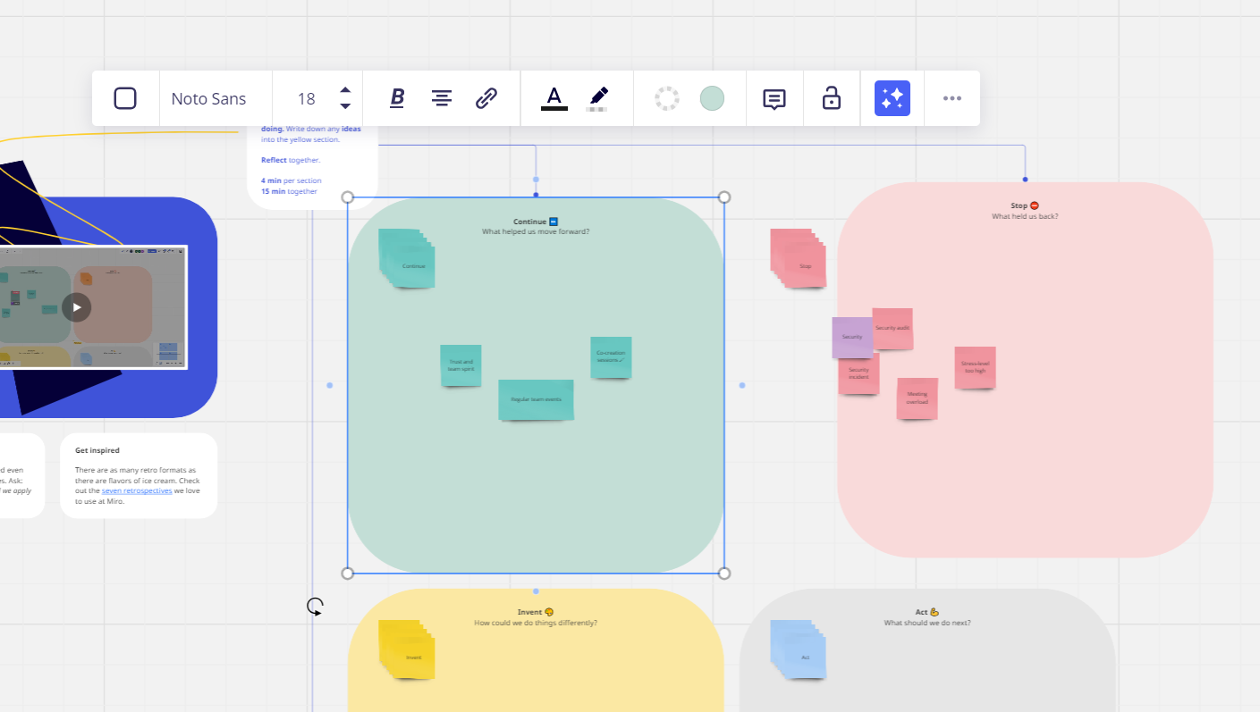1260x712 pixels.
Task: Increase font size with the up arrow
Action: pos(345,90)
